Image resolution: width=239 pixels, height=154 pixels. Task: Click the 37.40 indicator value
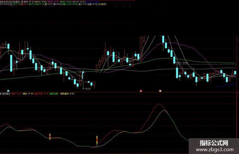point(31,94)
